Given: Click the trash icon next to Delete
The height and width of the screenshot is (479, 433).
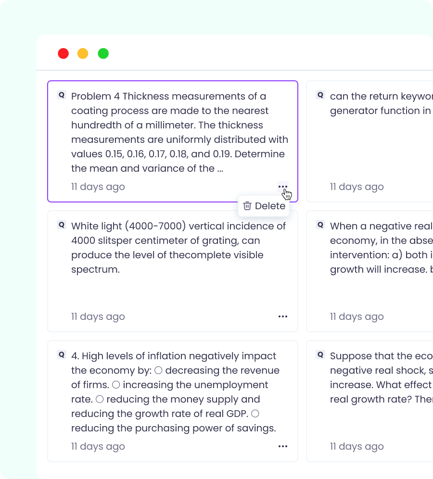Looking at the screenshot, I should [247, 206].
